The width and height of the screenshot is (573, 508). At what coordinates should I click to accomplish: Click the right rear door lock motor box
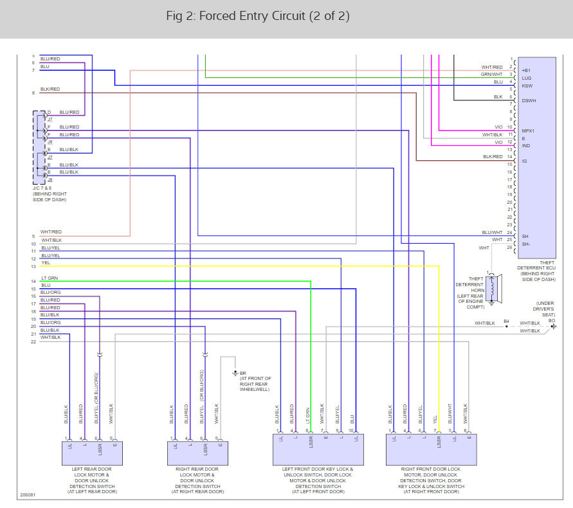197,453
